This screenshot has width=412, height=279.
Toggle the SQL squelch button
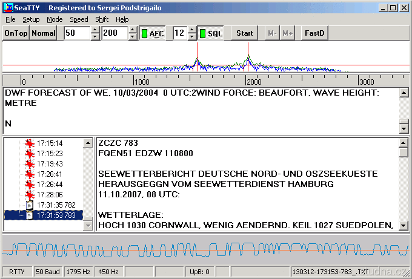210,33
